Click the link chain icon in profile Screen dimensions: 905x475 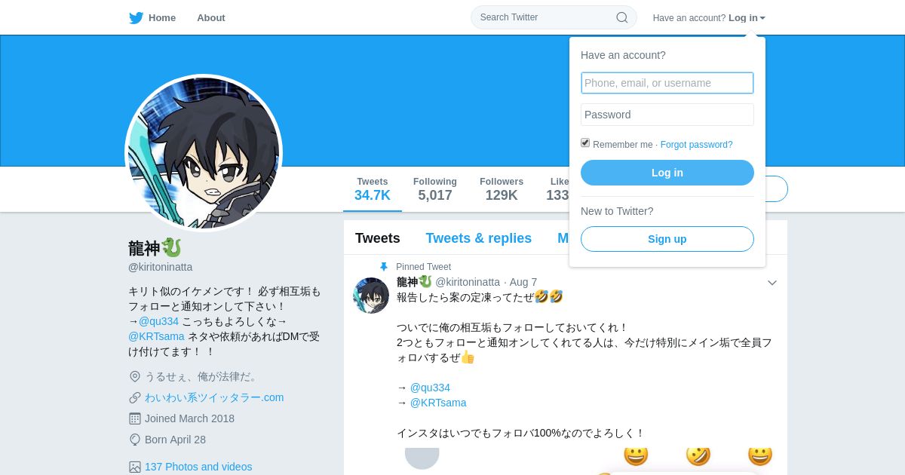pos(135,397)
